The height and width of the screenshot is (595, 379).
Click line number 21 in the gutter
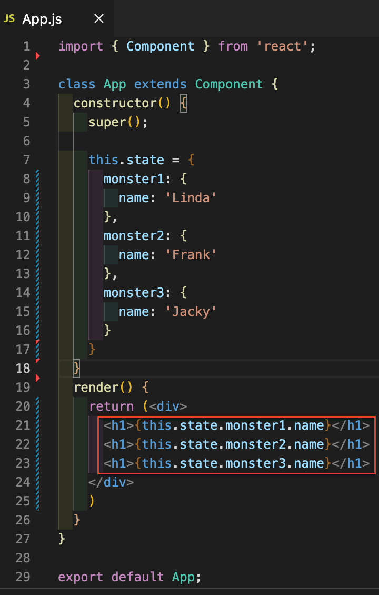pos(23,425)
